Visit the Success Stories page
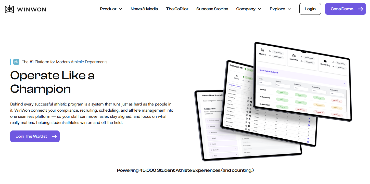This screenshot has height=184, width=370. [x=212, y=9]
